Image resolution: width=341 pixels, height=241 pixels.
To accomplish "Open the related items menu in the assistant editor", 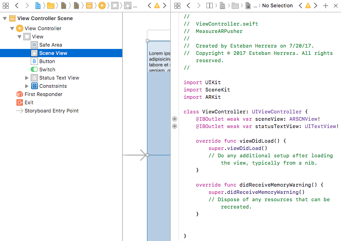I will 178,5.
